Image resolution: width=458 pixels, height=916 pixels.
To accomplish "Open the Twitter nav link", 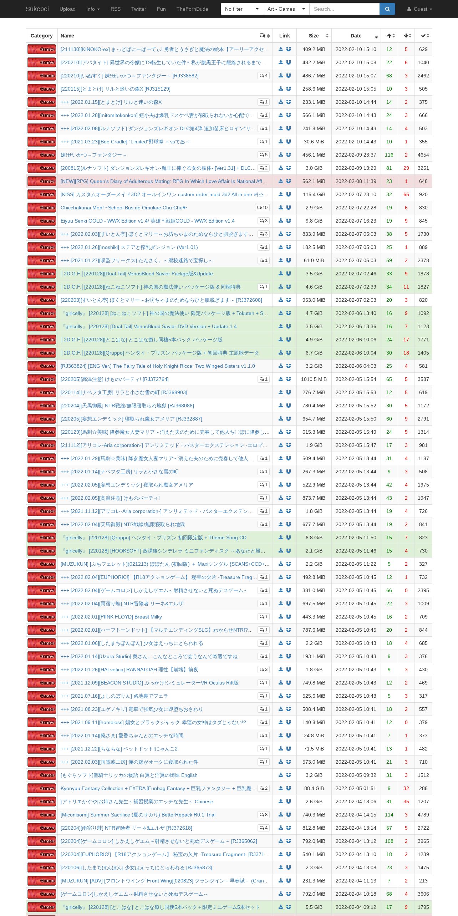I will coord(138,9).
